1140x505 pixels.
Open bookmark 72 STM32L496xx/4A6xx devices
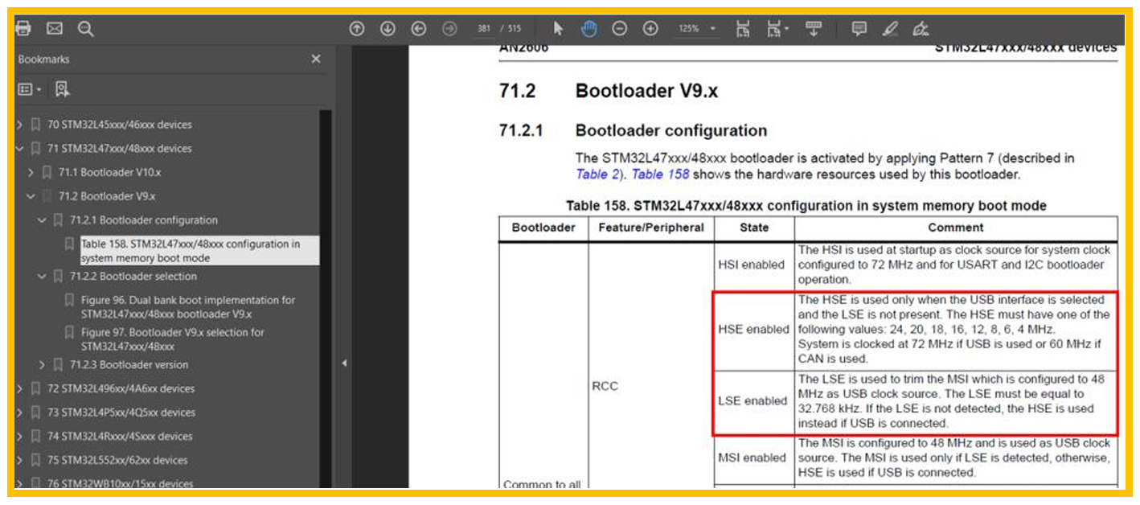tap(121, 389)
